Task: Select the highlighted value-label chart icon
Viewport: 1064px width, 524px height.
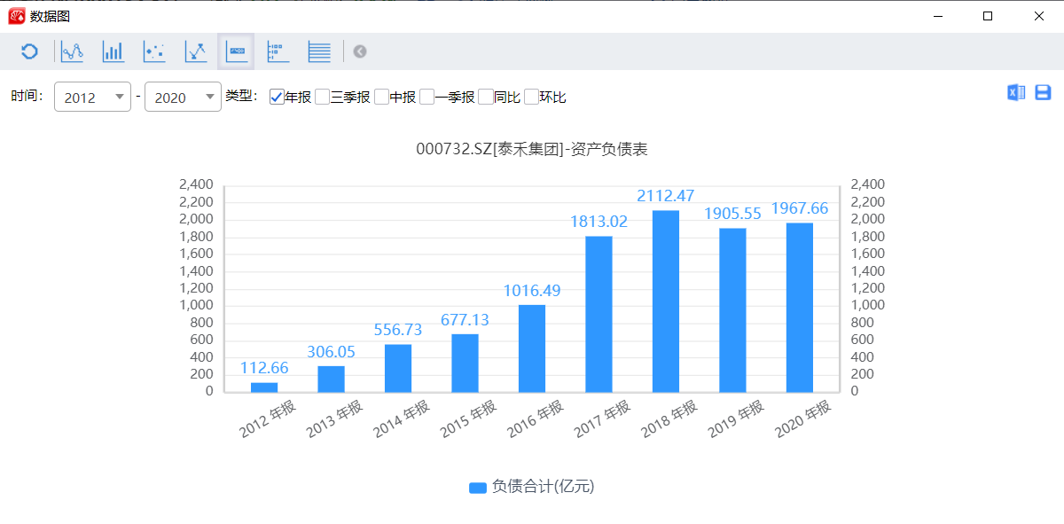Action: tap(237, 51)
